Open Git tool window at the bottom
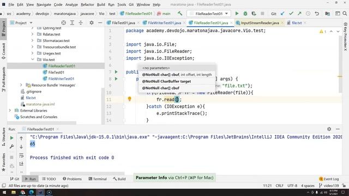 [15, 179]
